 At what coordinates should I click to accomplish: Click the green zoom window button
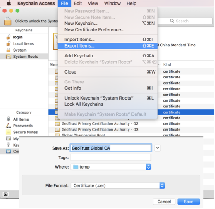coord(17,11)
